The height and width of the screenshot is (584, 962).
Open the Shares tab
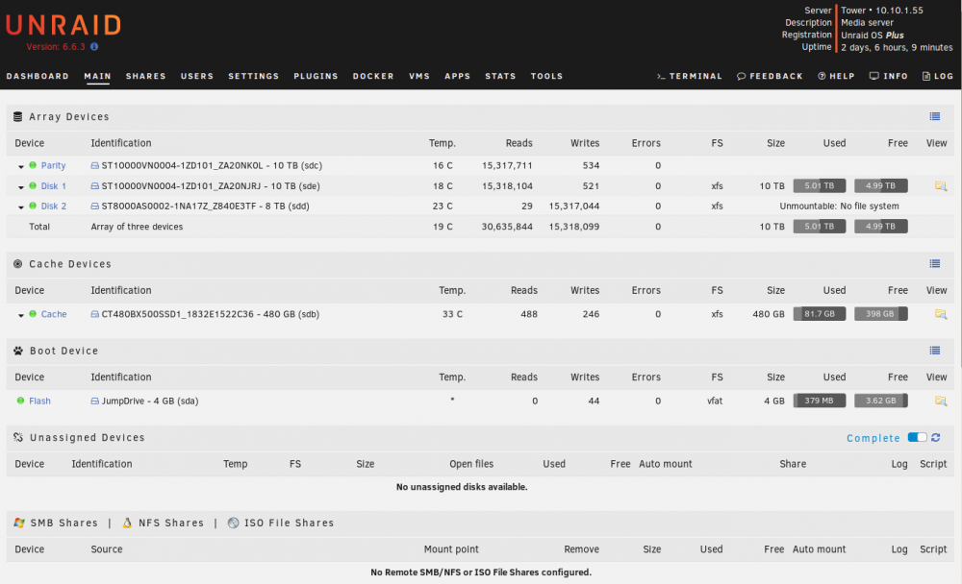(146, 76)
